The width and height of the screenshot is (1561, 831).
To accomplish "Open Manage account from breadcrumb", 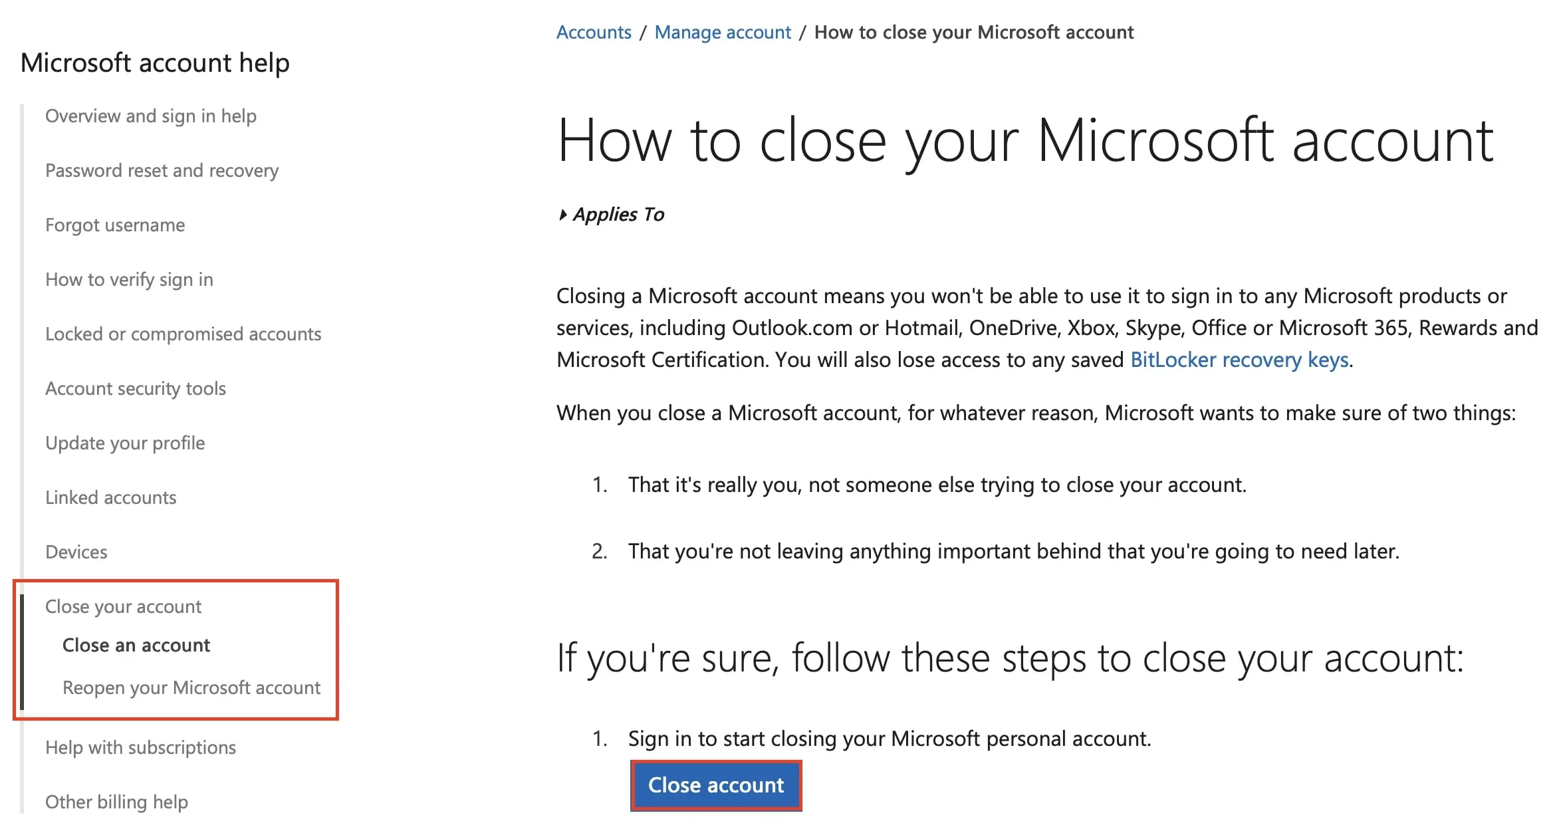I will click(x=722, y=32).
